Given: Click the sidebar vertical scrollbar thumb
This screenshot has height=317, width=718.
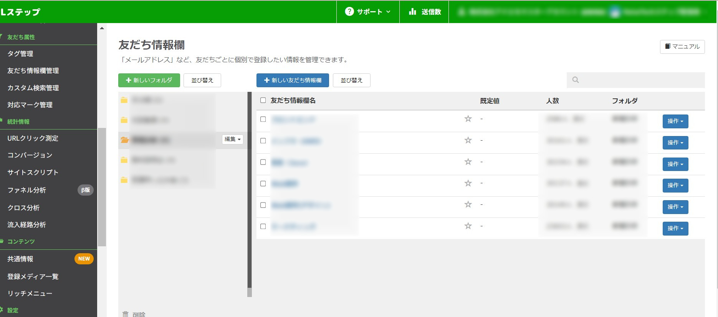Looking at the screenshot, I should point(102,187).
